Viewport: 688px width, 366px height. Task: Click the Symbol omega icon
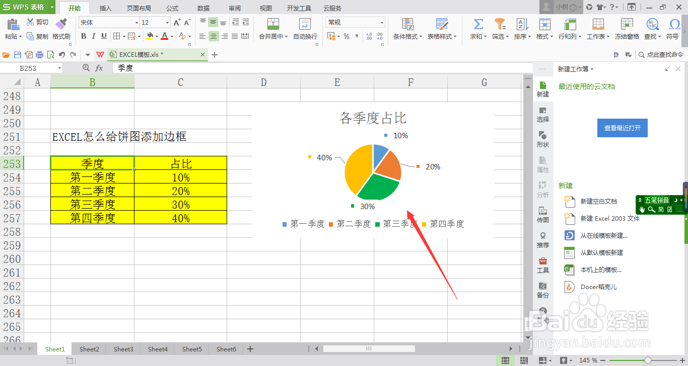[x=674, y=24]
